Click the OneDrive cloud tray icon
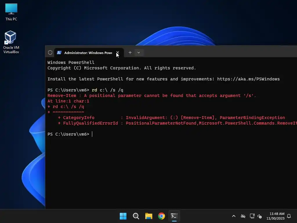 point(243,216)
